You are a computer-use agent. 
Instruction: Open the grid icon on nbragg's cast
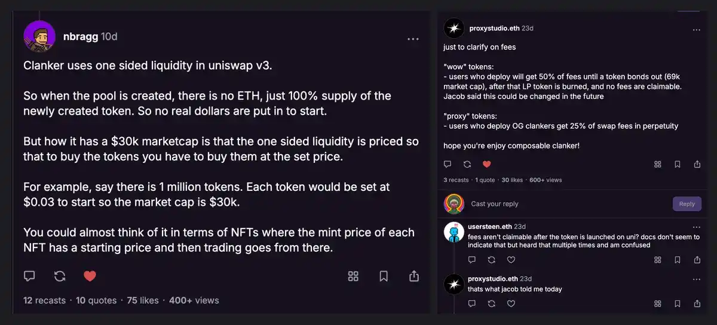coord(353,276)
